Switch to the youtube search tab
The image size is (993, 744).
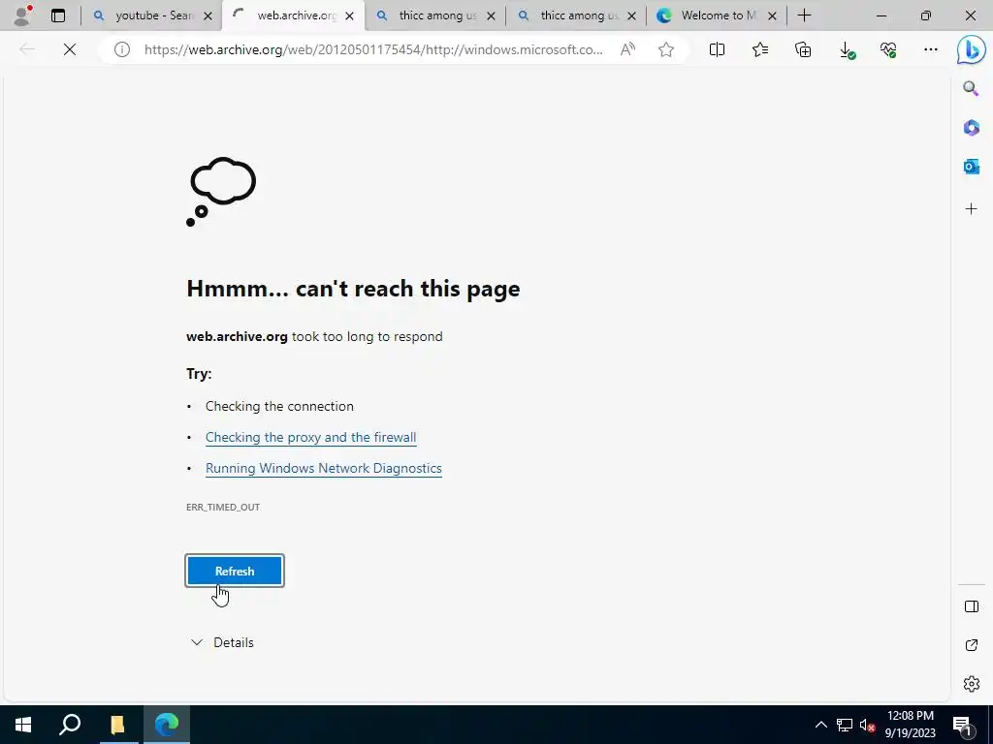click(151, 15)
